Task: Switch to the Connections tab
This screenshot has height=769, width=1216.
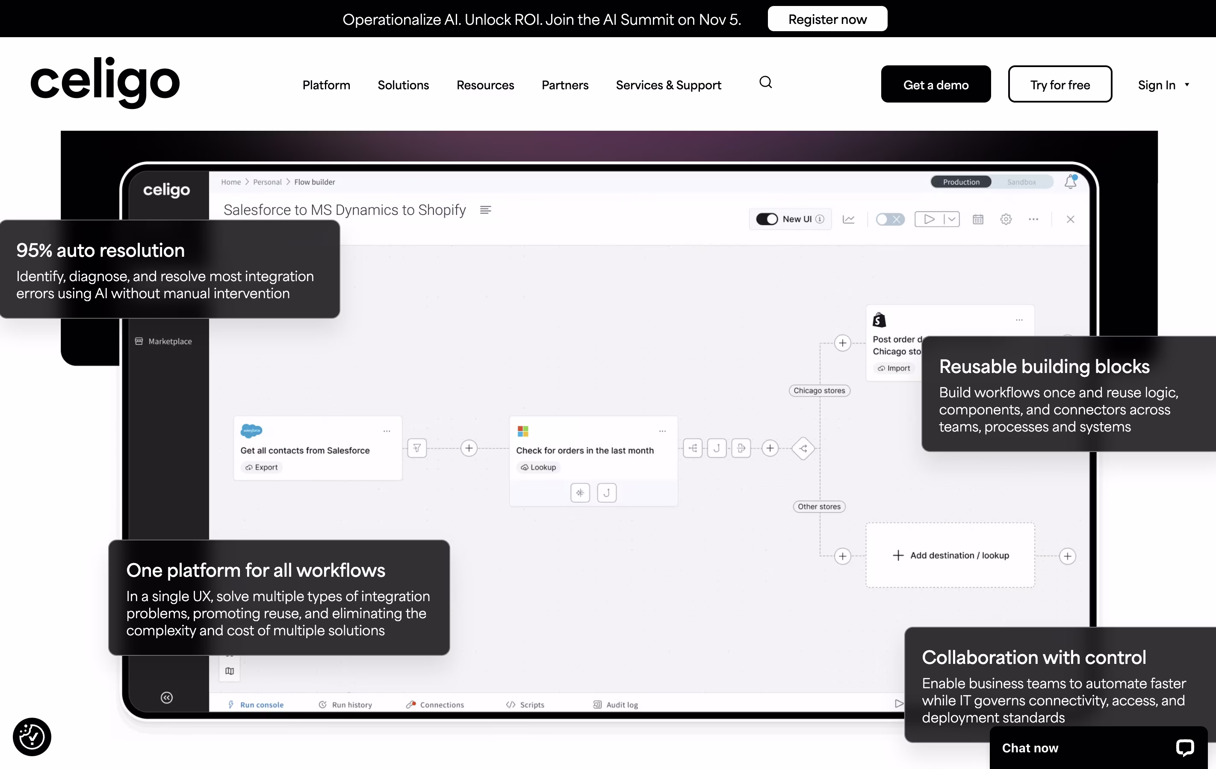Action: pyautogui.click(x=435, y=704)
